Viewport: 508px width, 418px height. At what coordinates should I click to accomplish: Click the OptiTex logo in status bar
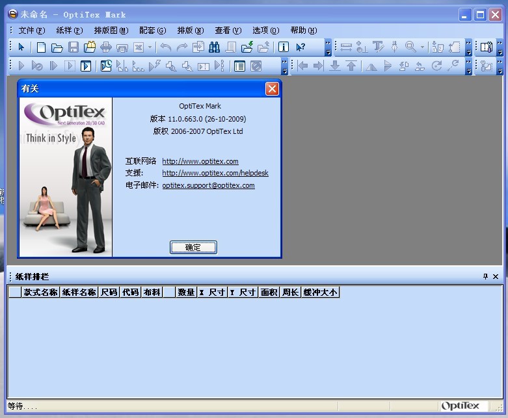461,406
